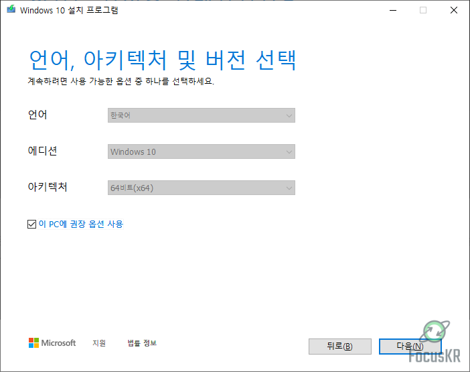Close the Windows 10 setup window
Screen dimensions: 470x372
coord(454,10)
